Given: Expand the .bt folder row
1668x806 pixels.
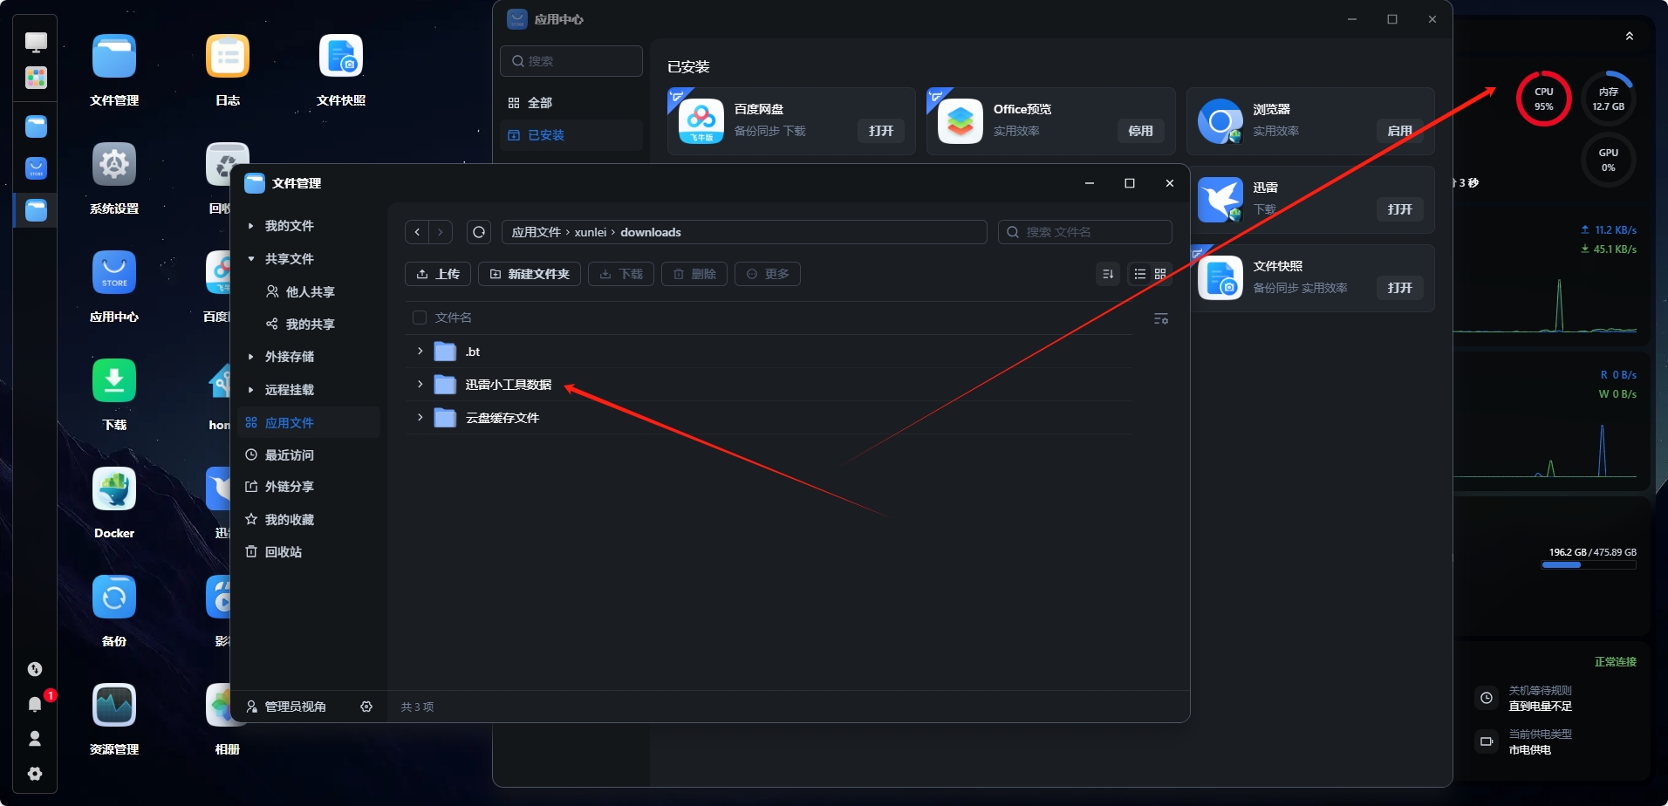Looking at the screenshot, I should coord(420,351).
